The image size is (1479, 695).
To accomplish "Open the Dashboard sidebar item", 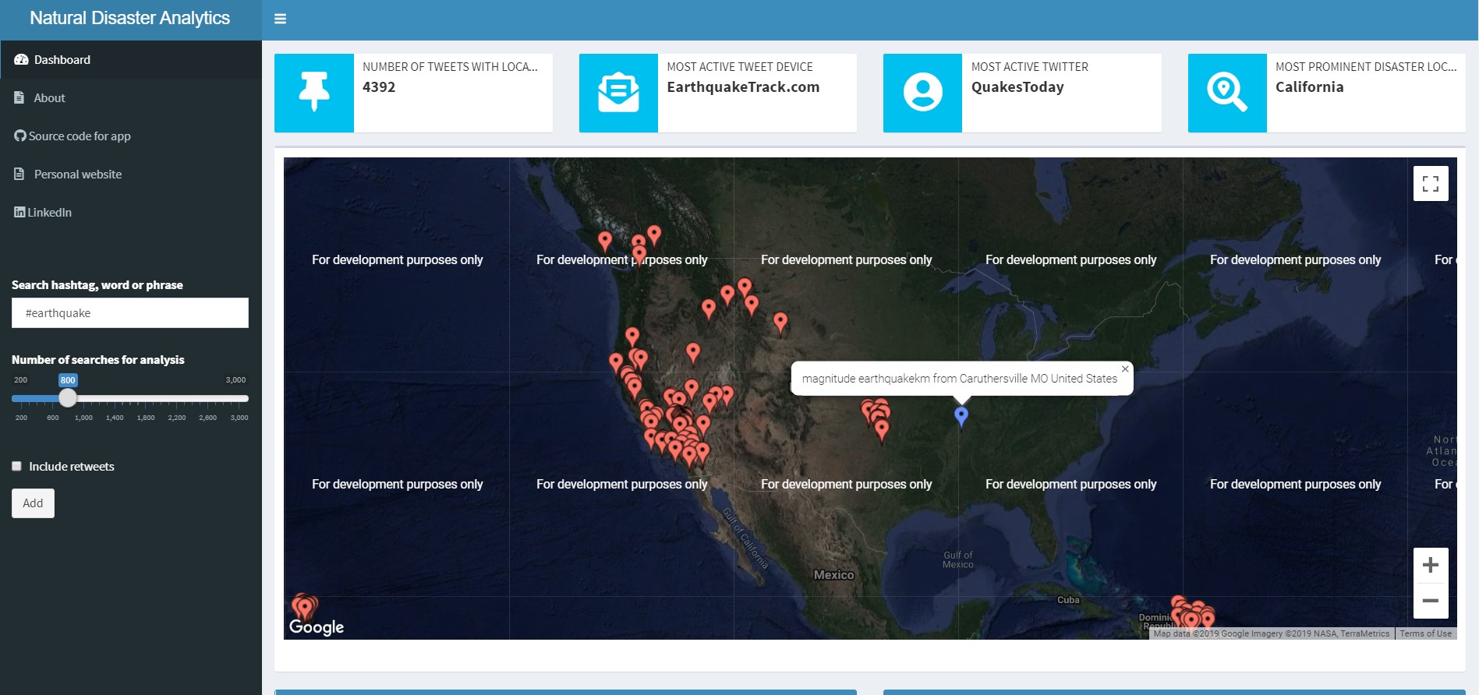I will coord(131,59).
